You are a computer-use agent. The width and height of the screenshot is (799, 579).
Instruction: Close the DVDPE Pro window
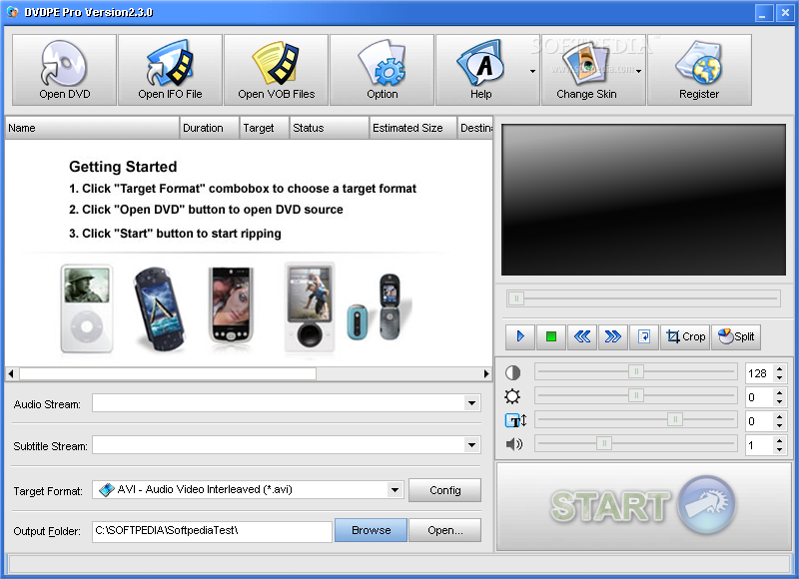(785, 13)
